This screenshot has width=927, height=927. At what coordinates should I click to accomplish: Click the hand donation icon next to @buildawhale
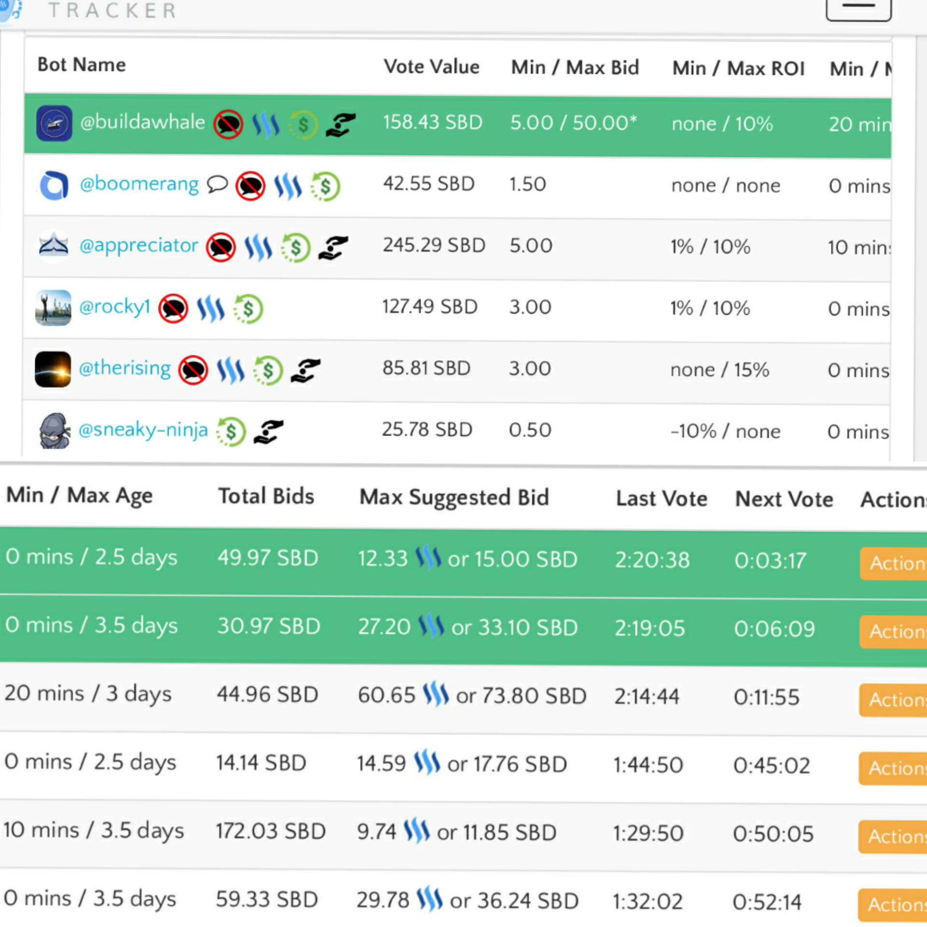[x=340, y=124]
